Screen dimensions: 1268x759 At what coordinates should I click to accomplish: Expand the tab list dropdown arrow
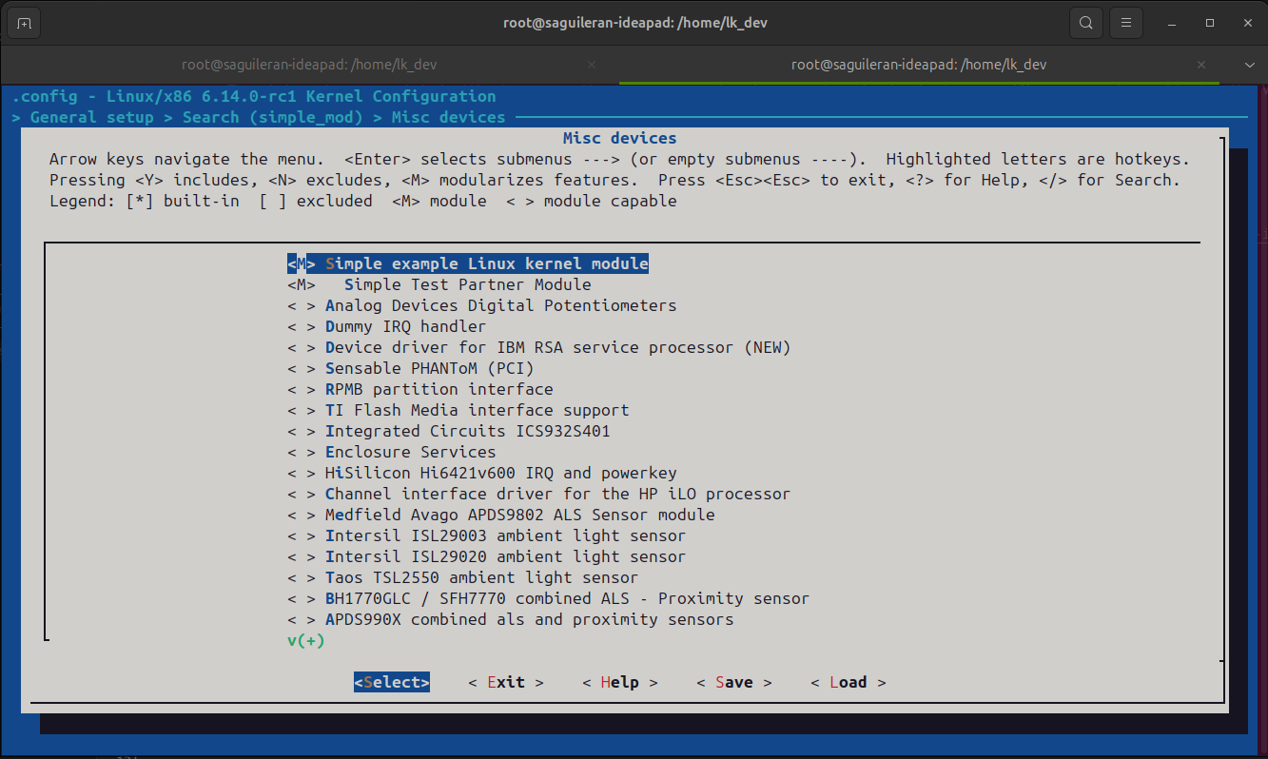(1250, 66)
